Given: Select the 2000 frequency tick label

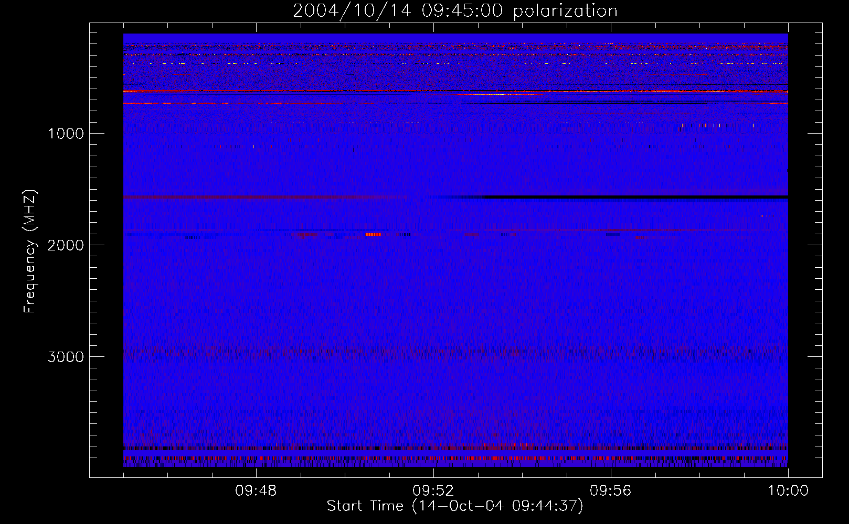Looking at the screenshot, I should [66, 245].
